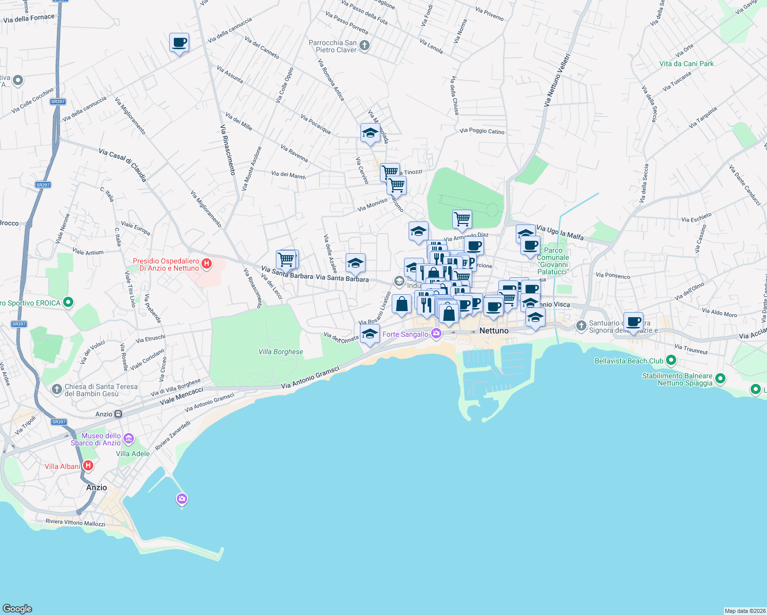
Task: Click the shopping bag marker near Via Rosario Livatino
Action: (x=401, y=304)
